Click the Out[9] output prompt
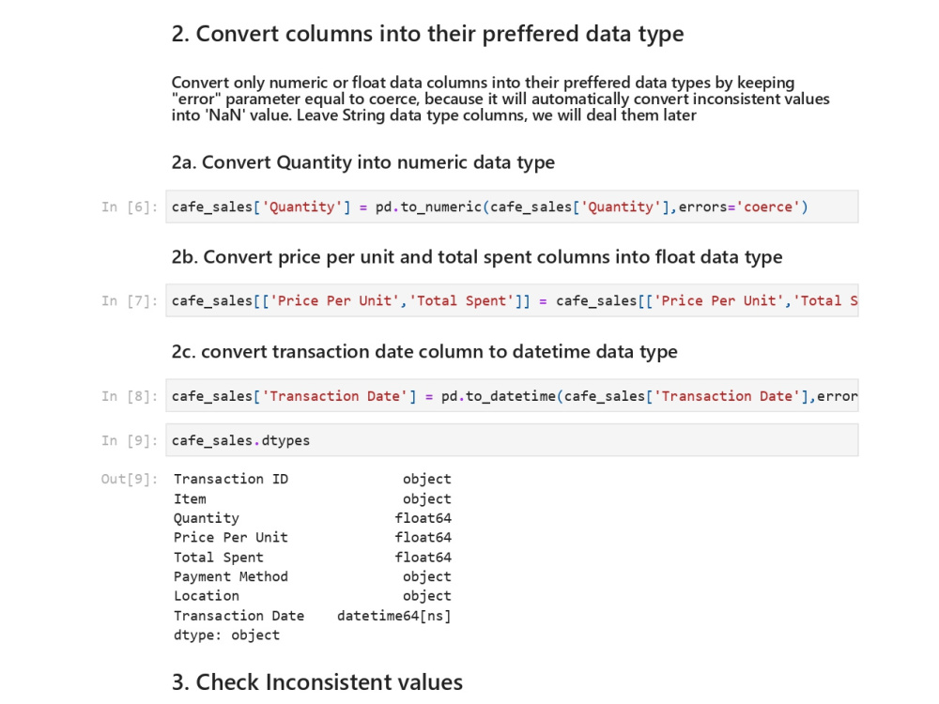939x704 pixels. 130,479
